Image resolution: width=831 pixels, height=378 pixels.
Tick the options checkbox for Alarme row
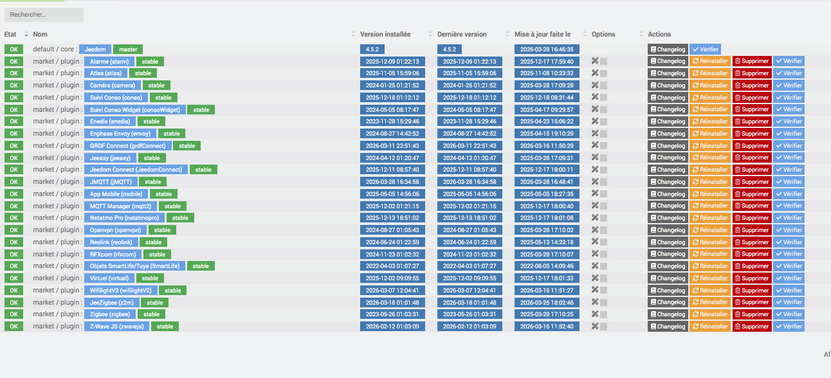[x=604, y=62]
